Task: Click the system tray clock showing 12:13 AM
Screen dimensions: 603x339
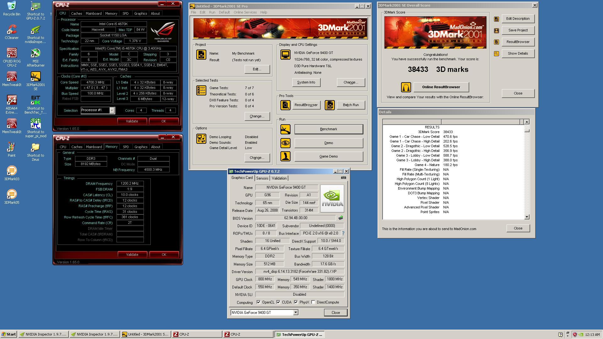Action: (x=593, y=335)
